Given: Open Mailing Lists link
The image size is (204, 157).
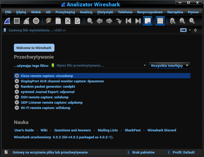Looking at the screenshot, I should point(108,130).
